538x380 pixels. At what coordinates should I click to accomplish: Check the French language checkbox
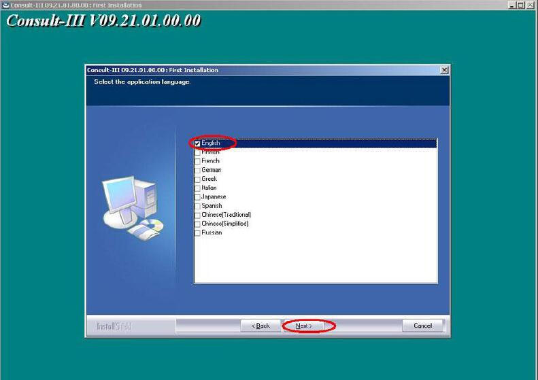pyautogui.click(x=197, y=162)
